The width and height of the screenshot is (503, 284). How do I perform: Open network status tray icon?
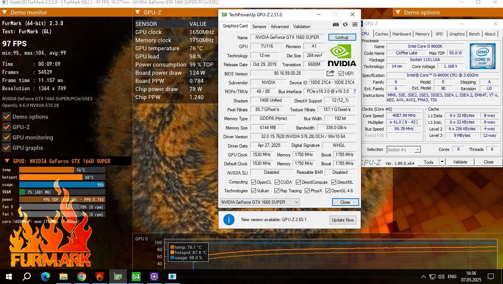tap(432, 277)
